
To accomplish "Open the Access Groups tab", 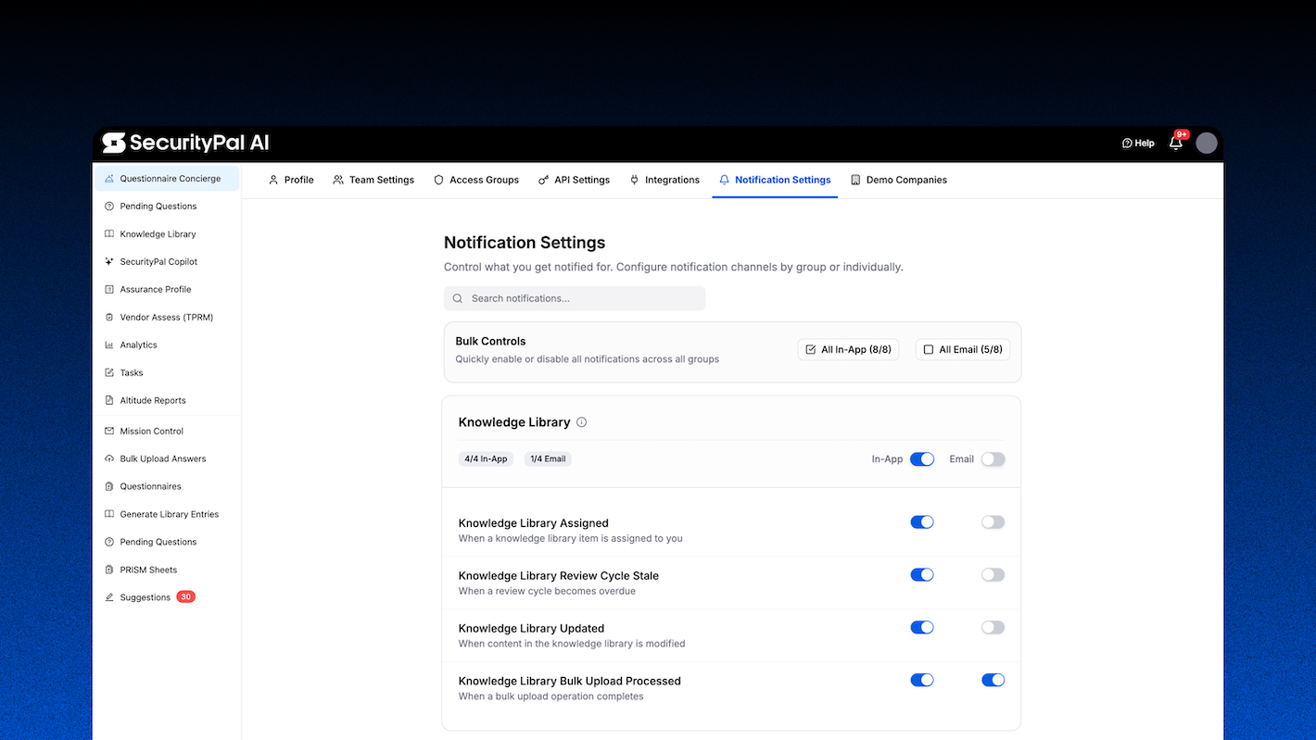I will coord(476,180).
